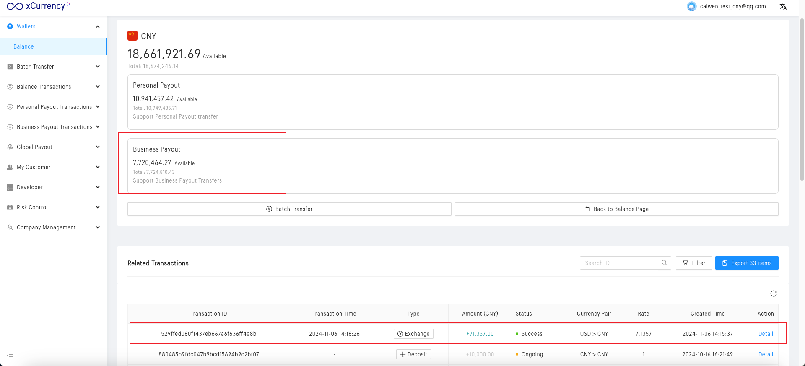Viewport: 805px width, 366px height.
Task: Click the Risk Control sidebar icon
Action: point(10,207)
